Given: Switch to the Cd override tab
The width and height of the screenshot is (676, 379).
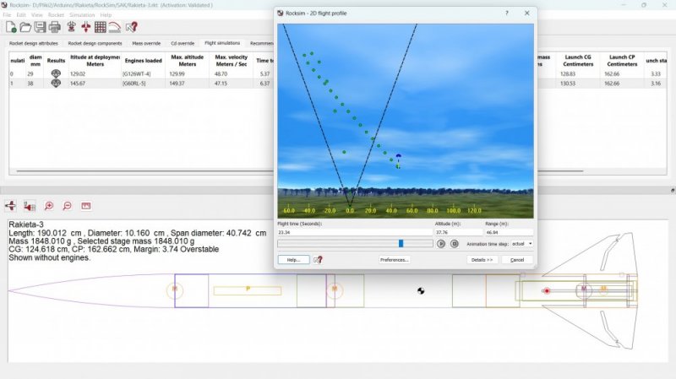Looking at the screenshot, I should (x=183, y=44).
